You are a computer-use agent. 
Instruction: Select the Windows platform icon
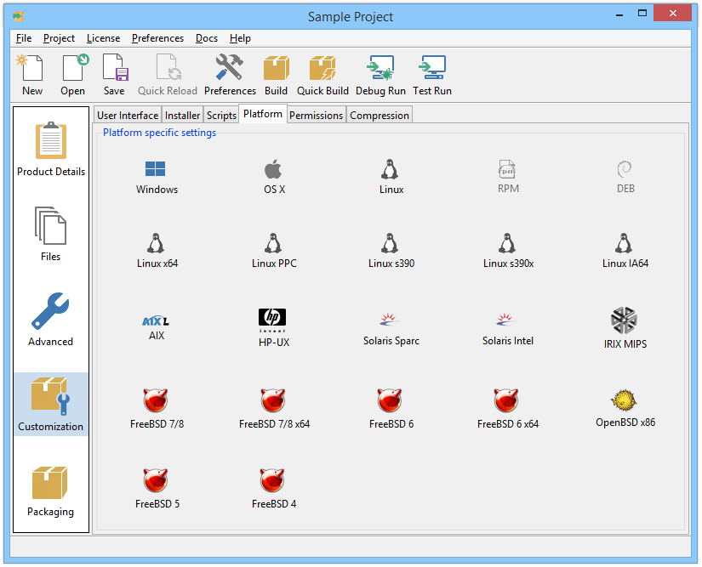157,176
